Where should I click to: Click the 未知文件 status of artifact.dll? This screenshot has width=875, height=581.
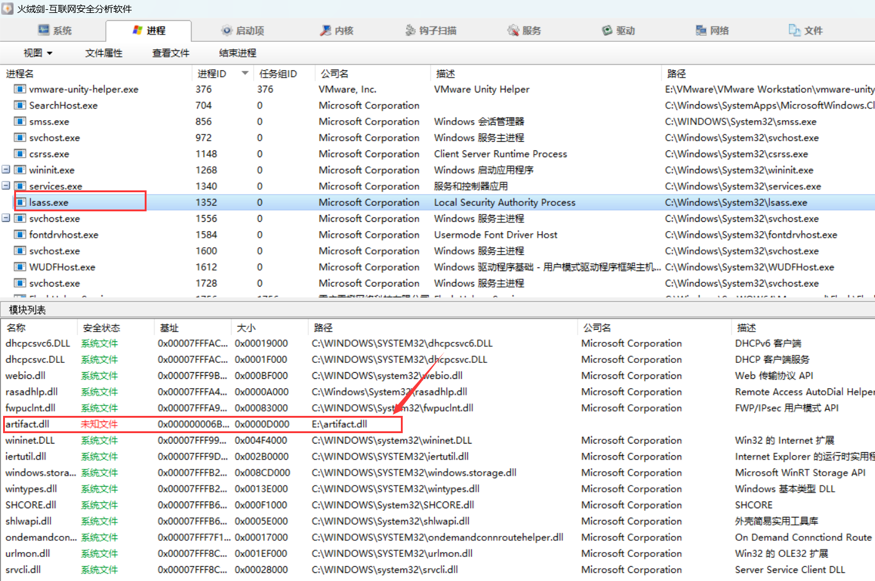(99, 424)
